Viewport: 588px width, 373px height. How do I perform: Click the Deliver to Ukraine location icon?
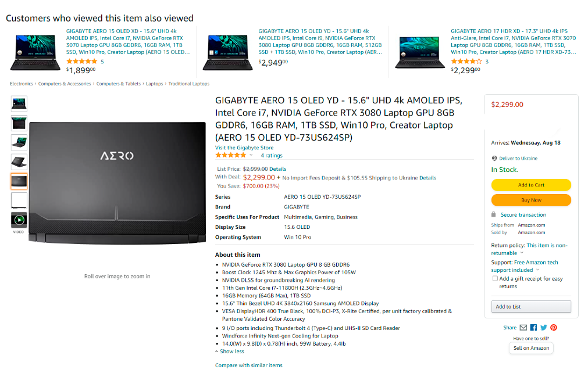(x=494, y=159)
